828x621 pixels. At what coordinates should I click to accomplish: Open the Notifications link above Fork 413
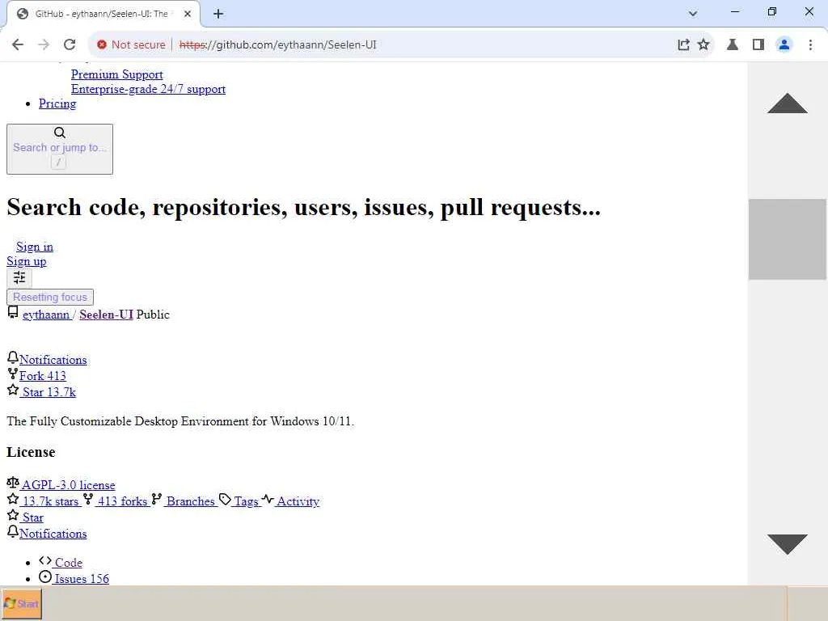click(x=53, y=360)
